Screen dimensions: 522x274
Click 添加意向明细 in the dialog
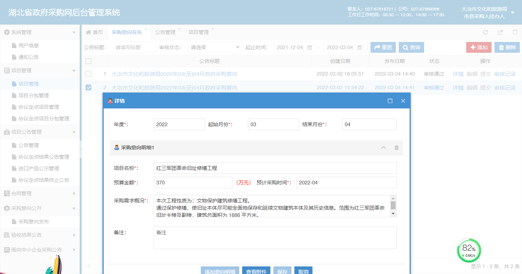(220, 270)
